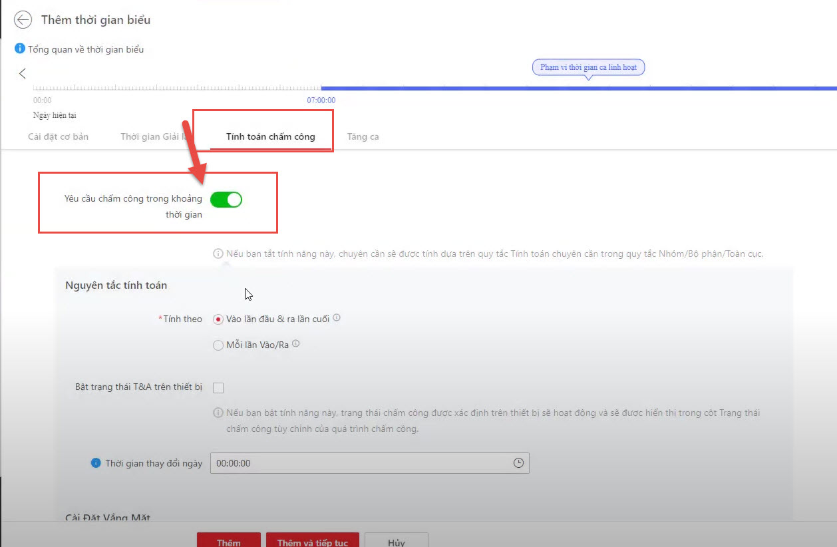
Task: Open the Tăng ca tab
Action: tap(363, 136)
